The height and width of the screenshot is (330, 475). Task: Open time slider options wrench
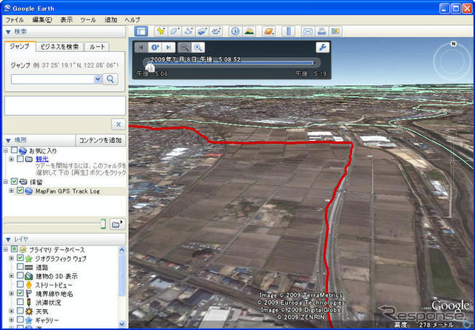(x=323, y=47)
